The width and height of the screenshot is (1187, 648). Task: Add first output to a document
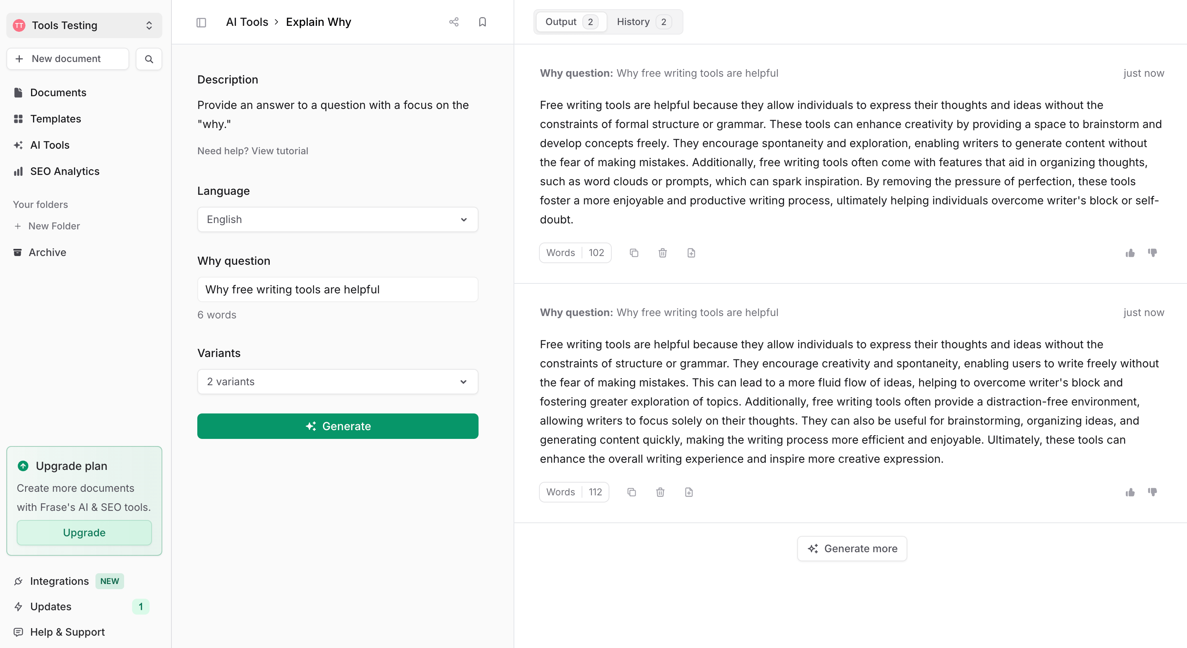coord(691,253)
